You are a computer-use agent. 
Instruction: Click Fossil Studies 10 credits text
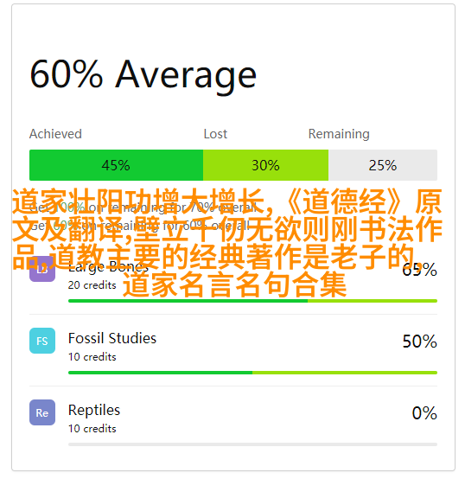click(x=92, y=357)
